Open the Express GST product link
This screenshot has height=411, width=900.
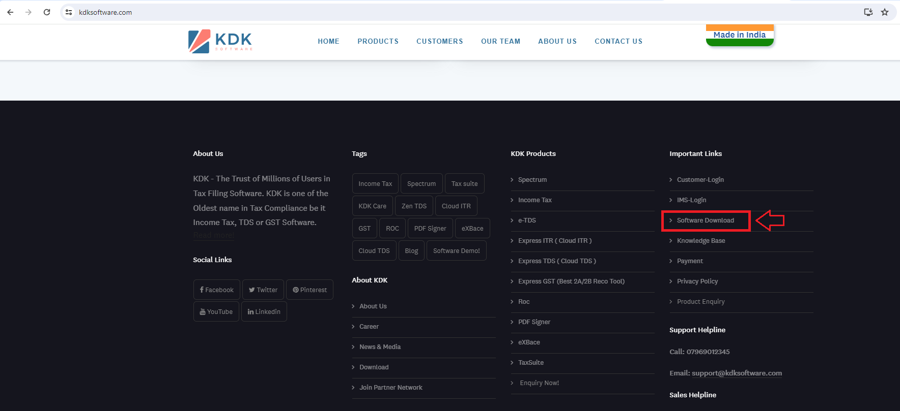571,281
